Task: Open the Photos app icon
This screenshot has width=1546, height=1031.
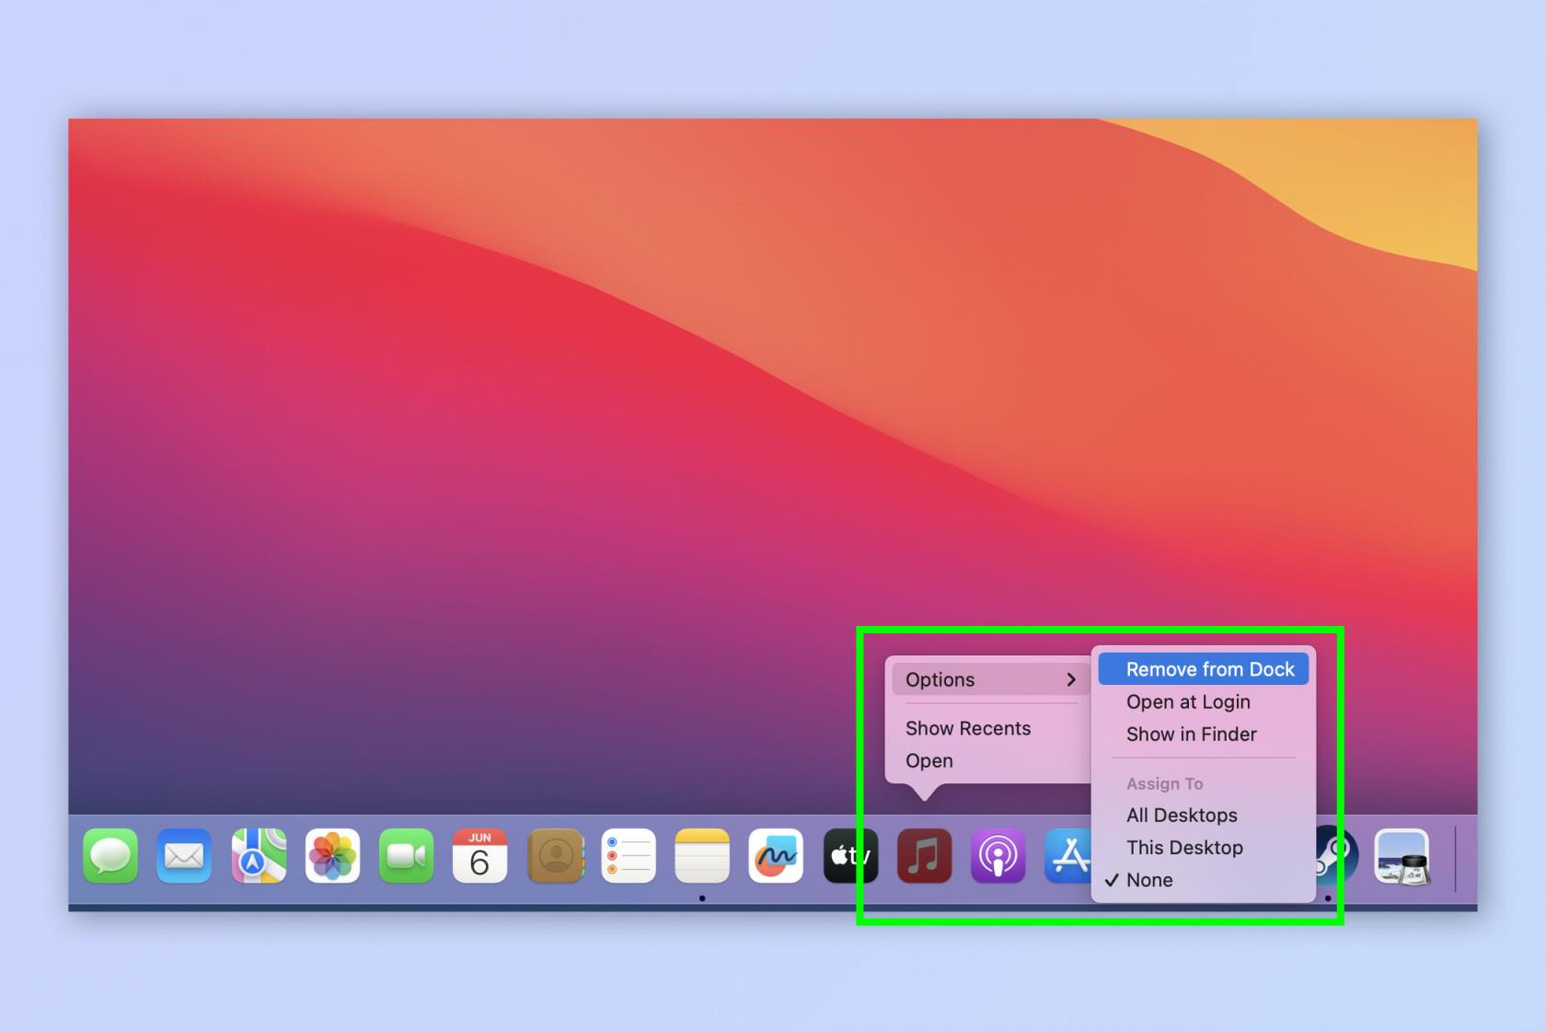Action: (x=332, y=856)
